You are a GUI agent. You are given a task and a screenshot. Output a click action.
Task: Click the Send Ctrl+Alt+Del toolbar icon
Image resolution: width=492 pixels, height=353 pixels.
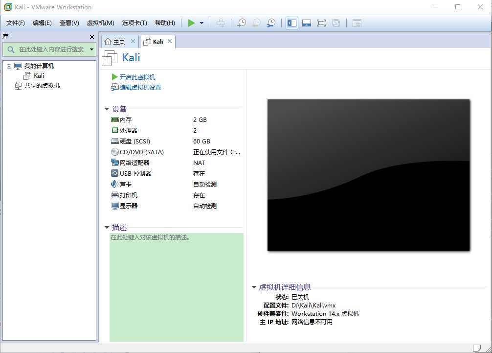coord(221,23)
